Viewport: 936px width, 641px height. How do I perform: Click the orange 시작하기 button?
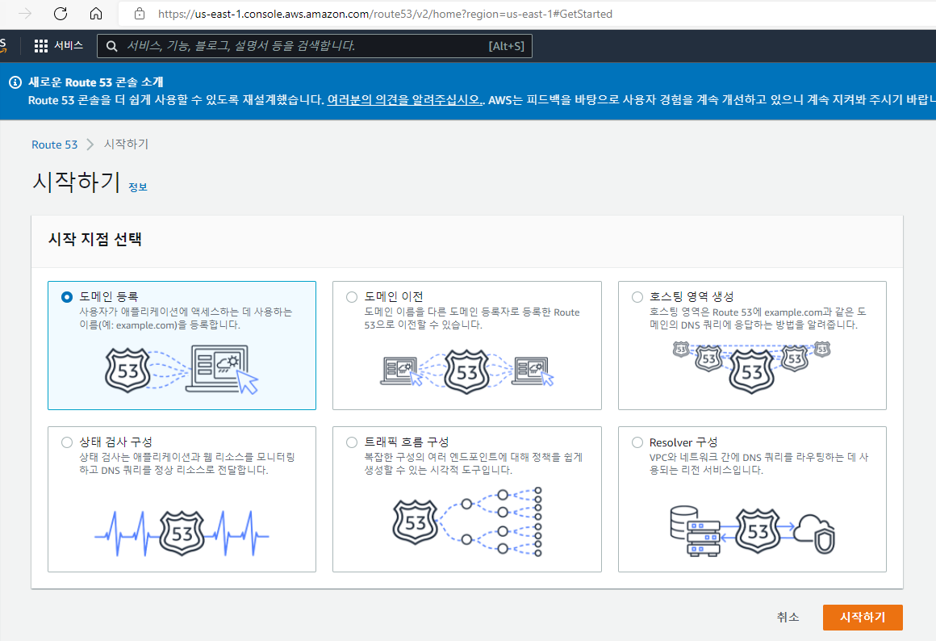(863, 617)
